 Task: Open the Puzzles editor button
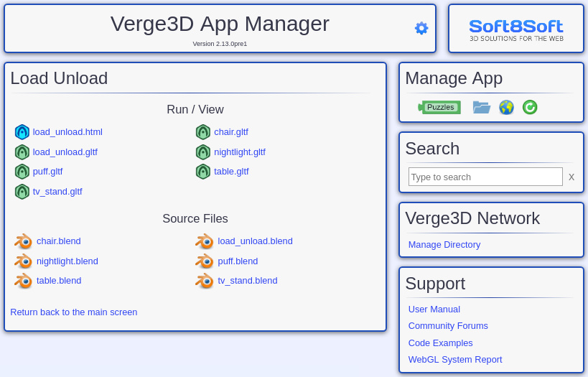click(439, 107)
